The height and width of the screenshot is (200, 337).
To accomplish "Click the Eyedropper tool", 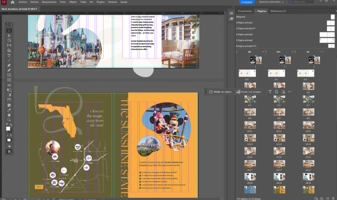I will tap(9, 110).
